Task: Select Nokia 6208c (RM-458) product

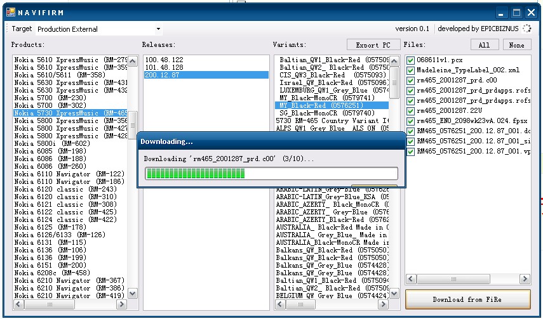Action: pyautogui.click(x=70, y=273)
